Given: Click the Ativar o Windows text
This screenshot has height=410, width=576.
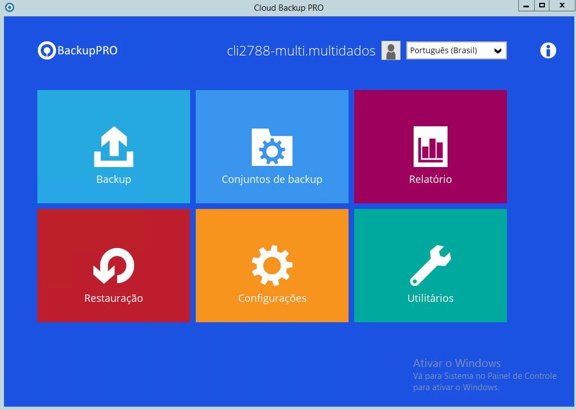Looking at the screenshot, I should (x=455, y=363).
